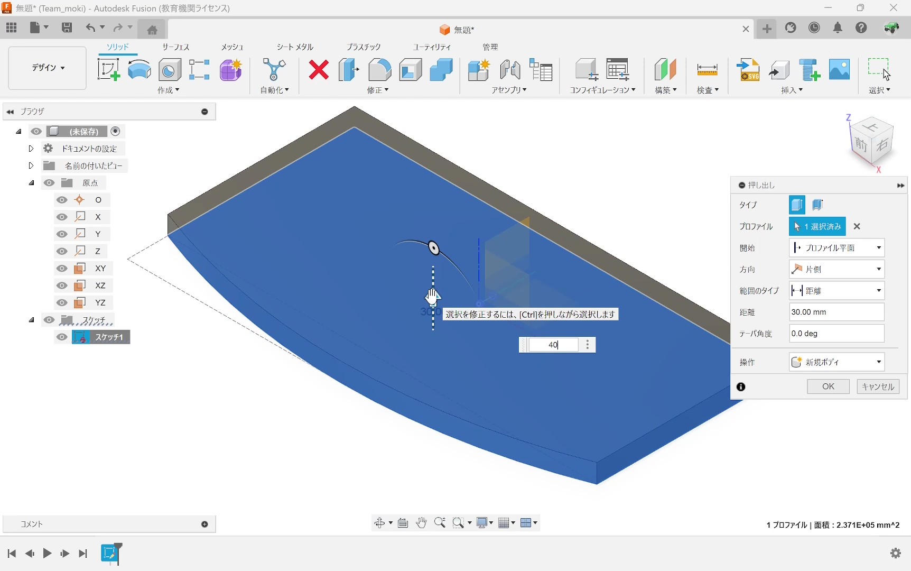The image size is (911, 571).
Task: Open the Job Status clock icon
Action: pos(814,27)
